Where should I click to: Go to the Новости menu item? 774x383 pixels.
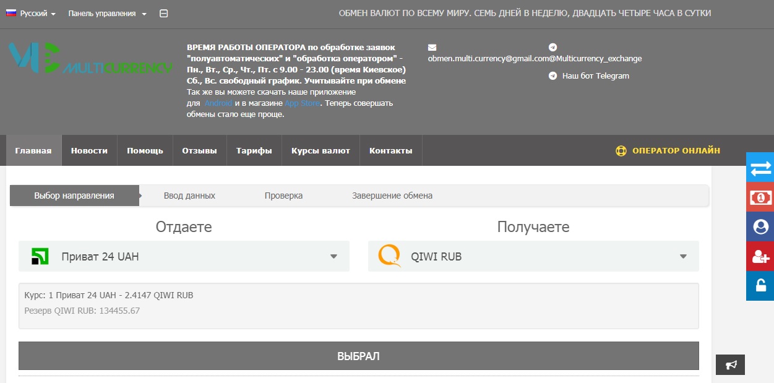tap(89, 151)
